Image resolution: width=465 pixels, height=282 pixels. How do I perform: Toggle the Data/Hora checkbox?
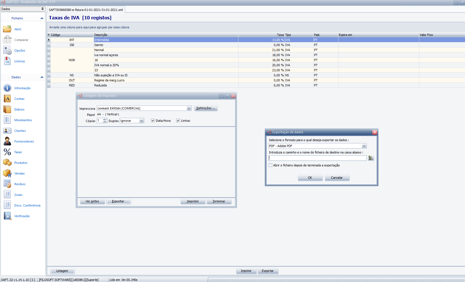coord(153,121)
